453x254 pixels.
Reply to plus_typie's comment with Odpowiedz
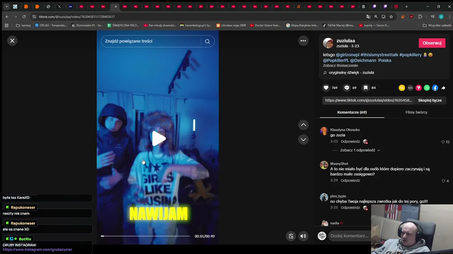click(x=350, y=208)
